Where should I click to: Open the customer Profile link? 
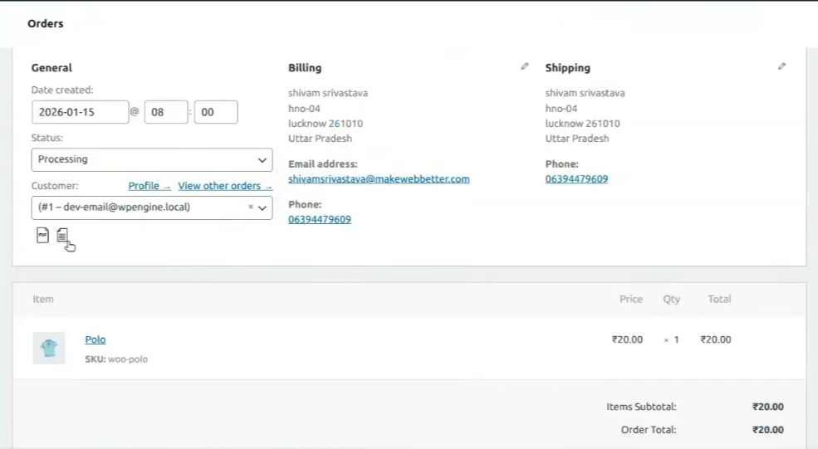tap(149, 186)
